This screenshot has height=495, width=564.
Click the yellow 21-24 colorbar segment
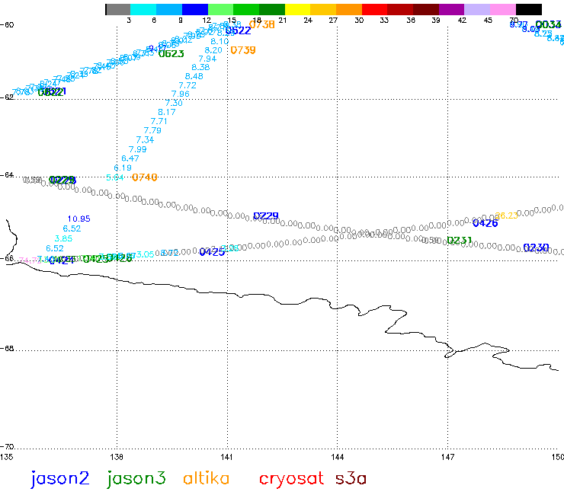297,9
